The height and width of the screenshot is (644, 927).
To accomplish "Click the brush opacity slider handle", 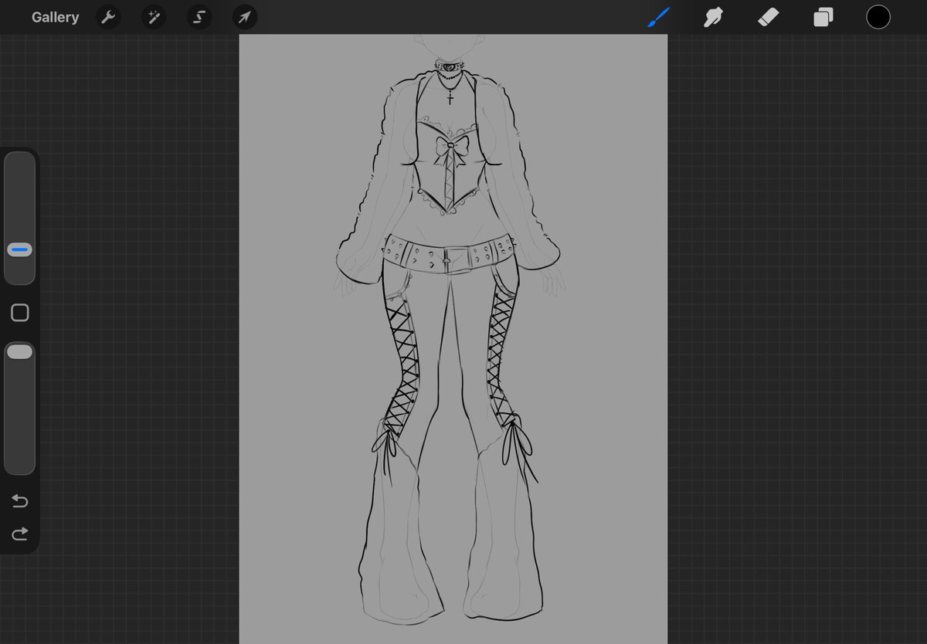I will point(19,352).
